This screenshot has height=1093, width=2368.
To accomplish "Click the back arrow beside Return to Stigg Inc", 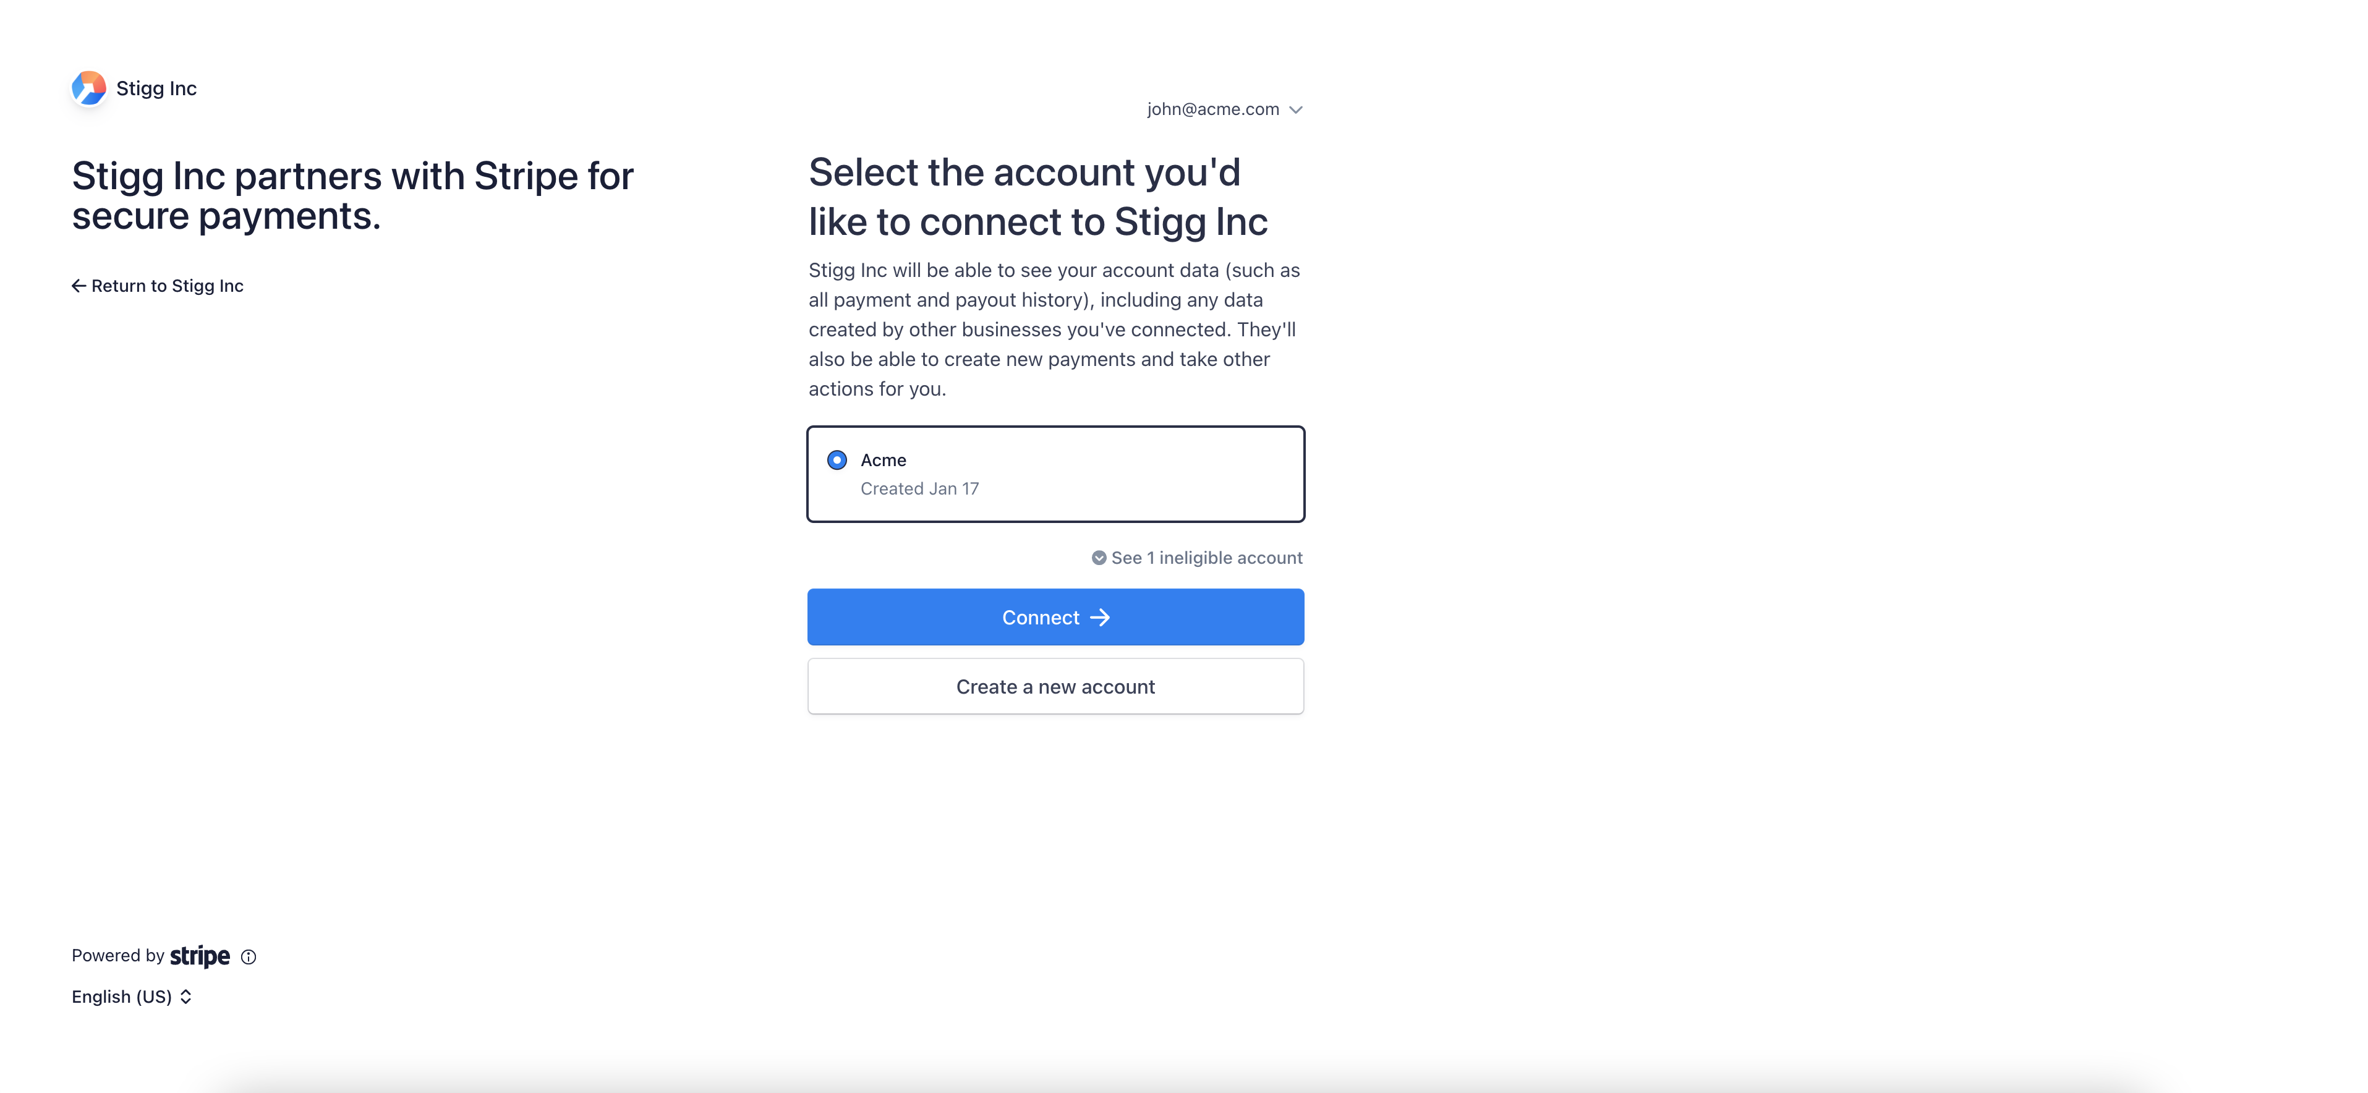I will point(79,286).
